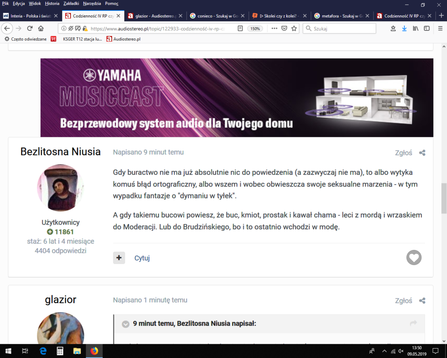Open the Widok menu
This screenshot has height=358, width=447.
(35, 3)
